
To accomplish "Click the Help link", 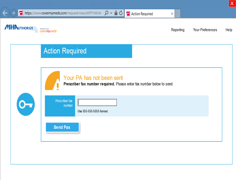I will click(x=229, y=30).
